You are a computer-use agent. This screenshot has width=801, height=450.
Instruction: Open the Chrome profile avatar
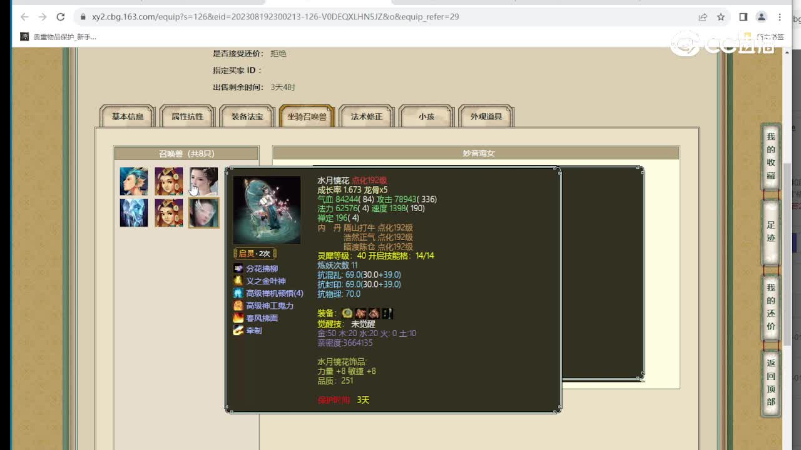tap(762, 17)
